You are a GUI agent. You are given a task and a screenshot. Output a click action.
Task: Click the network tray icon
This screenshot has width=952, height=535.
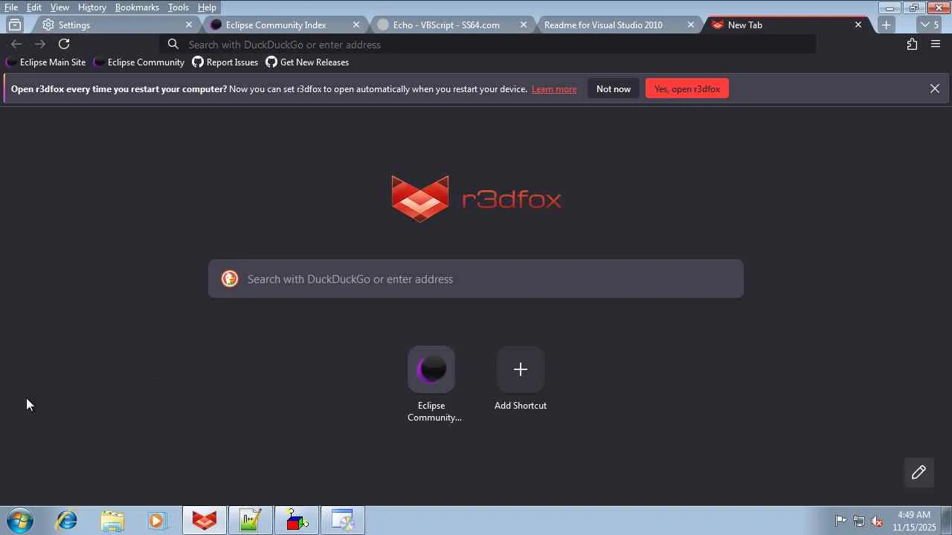coord(859,521)
